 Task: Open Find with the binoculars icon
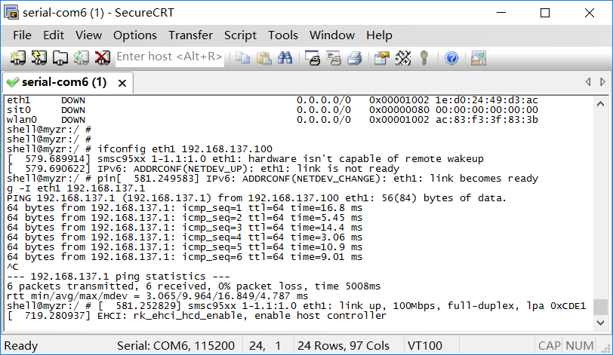tap(285, 58)
